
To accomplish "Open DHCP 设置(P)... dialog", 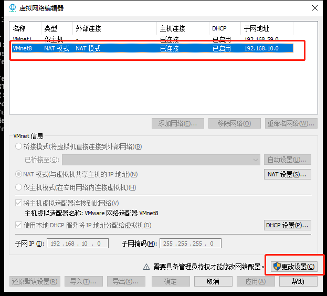I will [x=288, y=225].
